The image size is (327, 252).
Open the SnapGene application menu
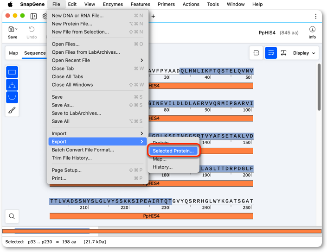click(x=32, y=4)
